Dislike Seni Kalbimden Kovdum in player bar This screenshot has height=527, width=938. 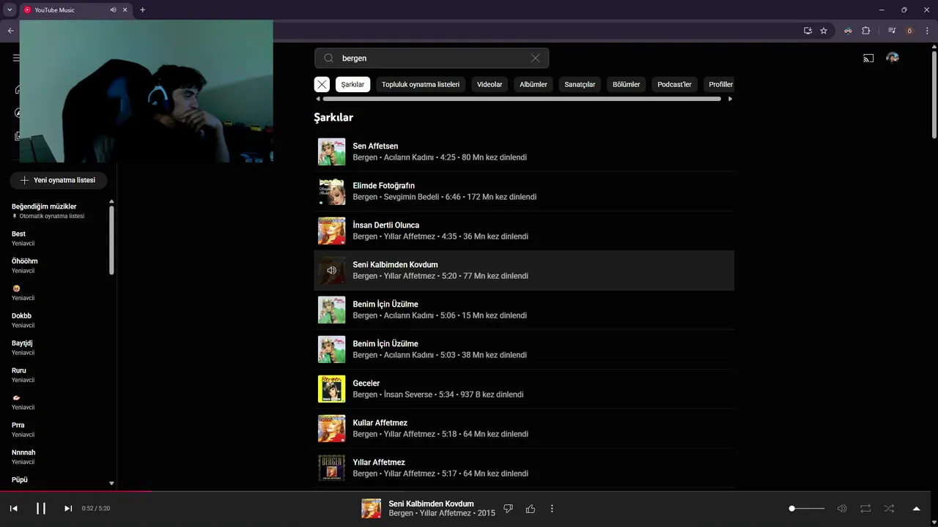pos(509,509)
